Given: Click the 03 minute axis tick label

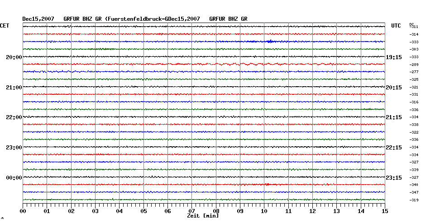Looking at the screenshot, I should click(x=96, y=211).
